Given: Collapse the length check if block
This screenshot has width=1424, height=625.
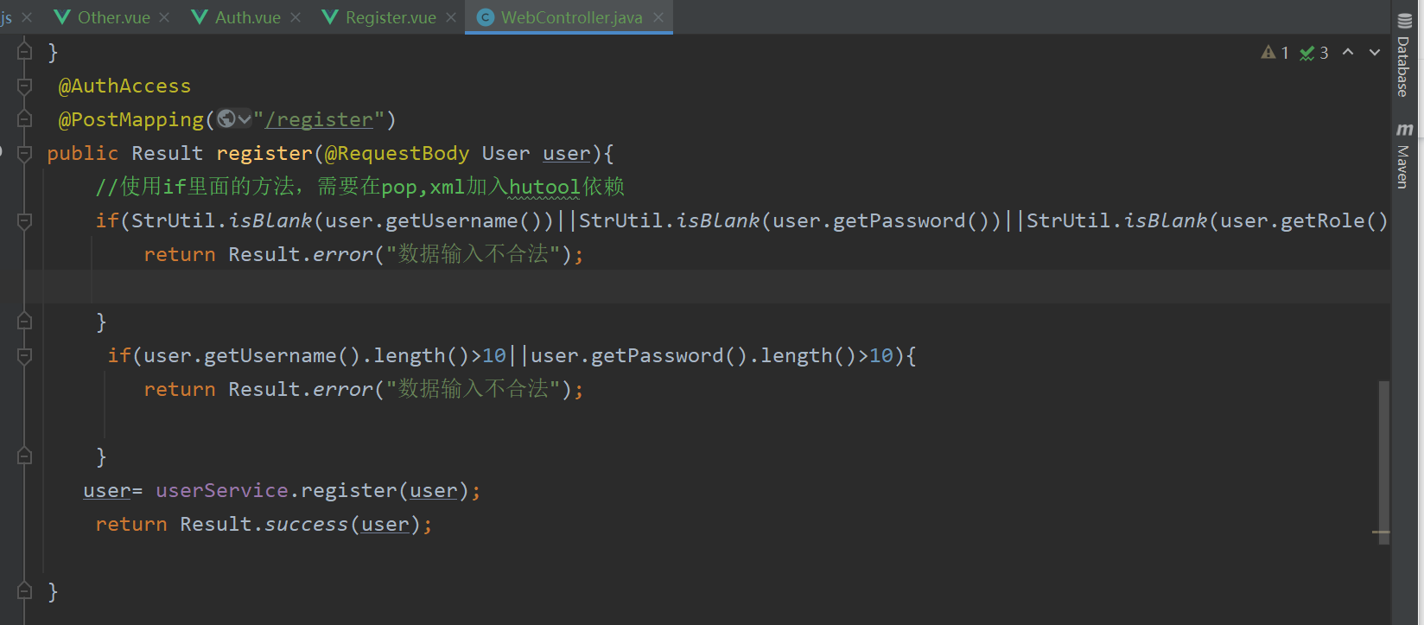Looking at the screenshot, I should 25,355.
